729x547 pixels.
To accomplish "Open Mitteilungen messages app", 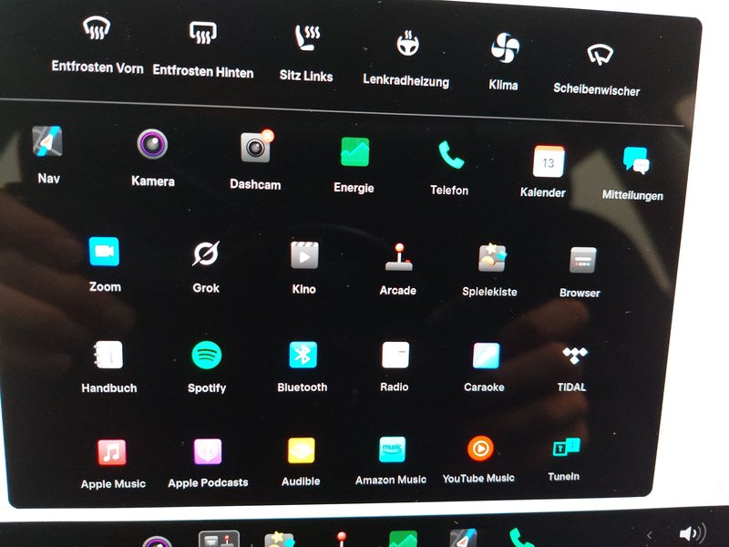I will (635, 160).
